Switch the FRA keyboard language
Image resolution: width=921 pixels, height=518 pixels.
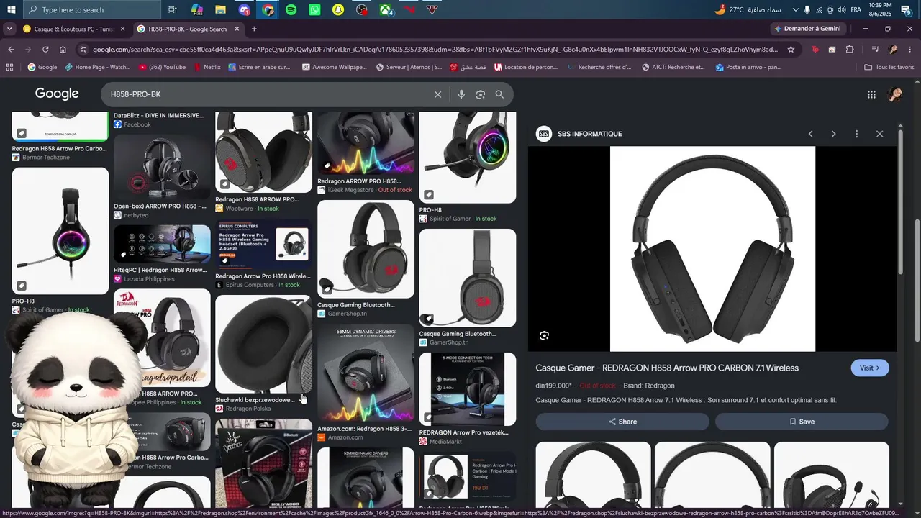pos(856,9)
